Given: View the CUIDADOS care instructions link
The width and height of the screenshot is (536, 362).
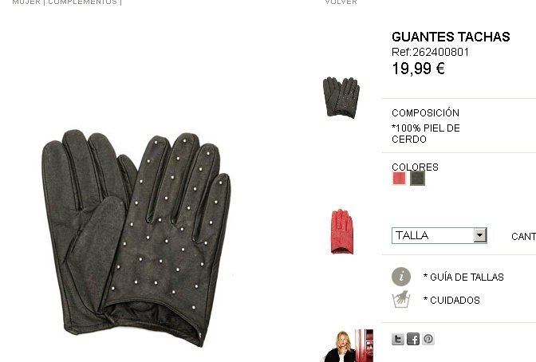Looking at the screenshot, I should point(451,300).
